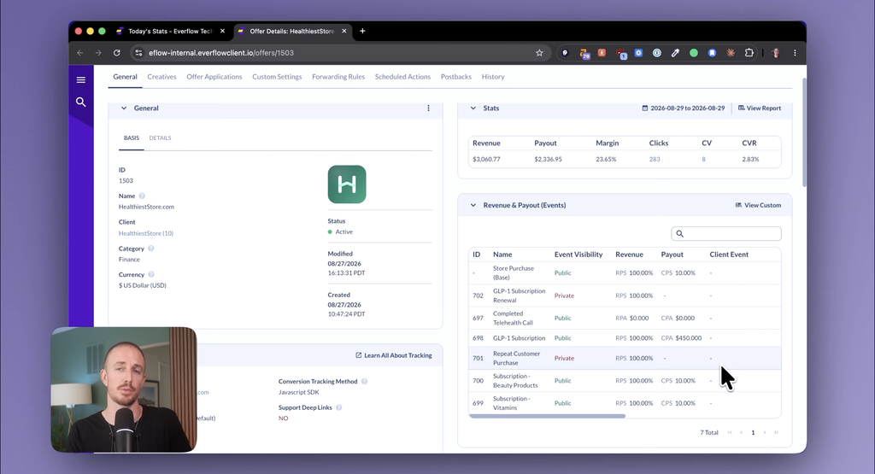Open the sidebar search icon
Screen dimensions: 875x474
tap(81, 102)
